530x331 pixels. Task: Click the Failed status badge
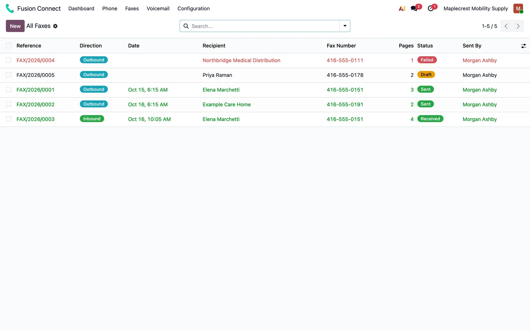point(427,60)
